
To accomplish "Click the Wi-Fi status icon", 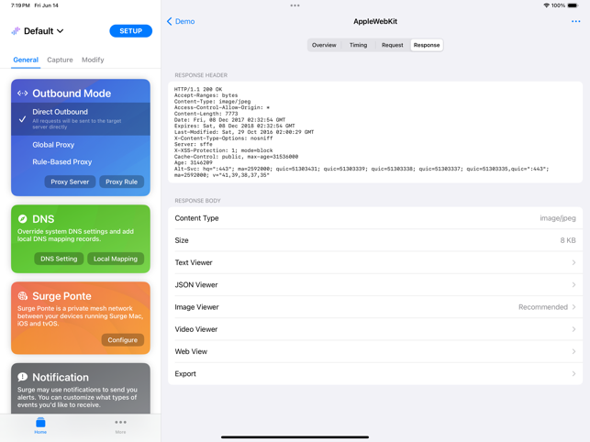I will (546, 6).
